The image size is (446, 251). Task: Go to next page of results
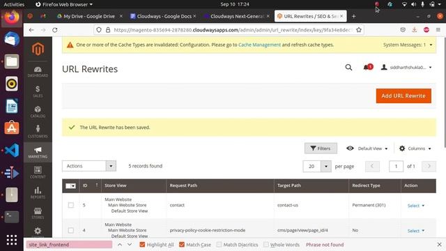click(x=429, y=166)
